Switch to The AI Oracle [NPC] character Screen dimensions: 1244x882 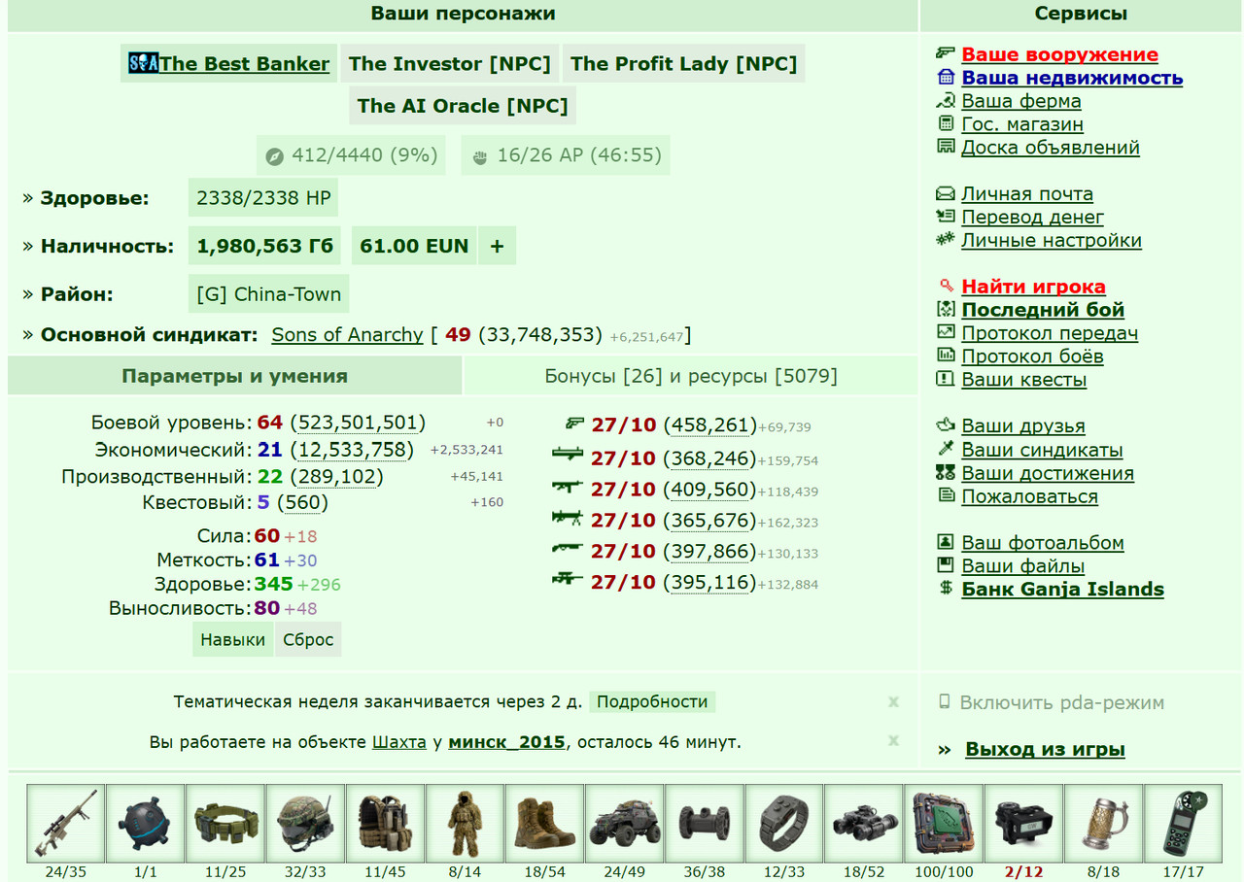point(463,106)
